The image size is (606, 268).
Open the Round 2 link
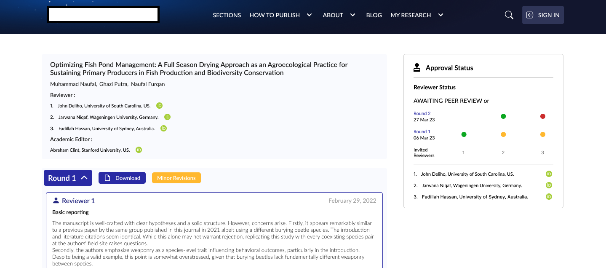422,113
